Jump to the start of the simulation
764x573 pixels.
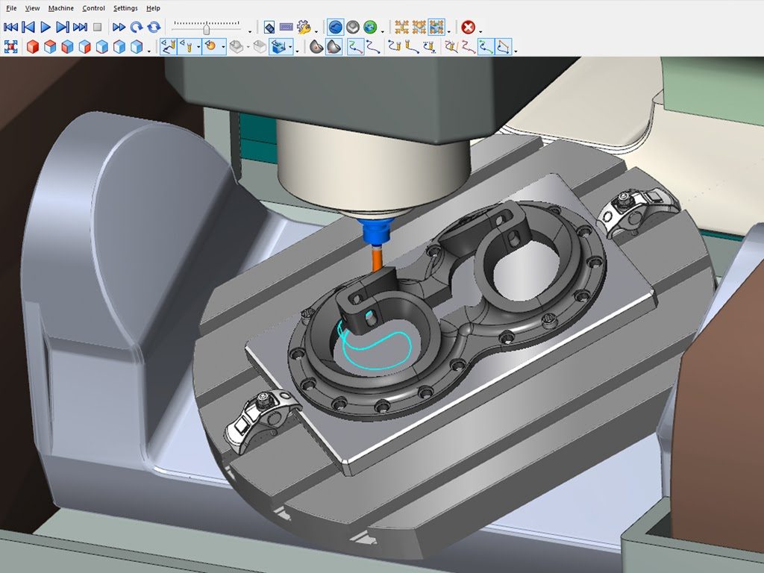click(x=10, y=28)
